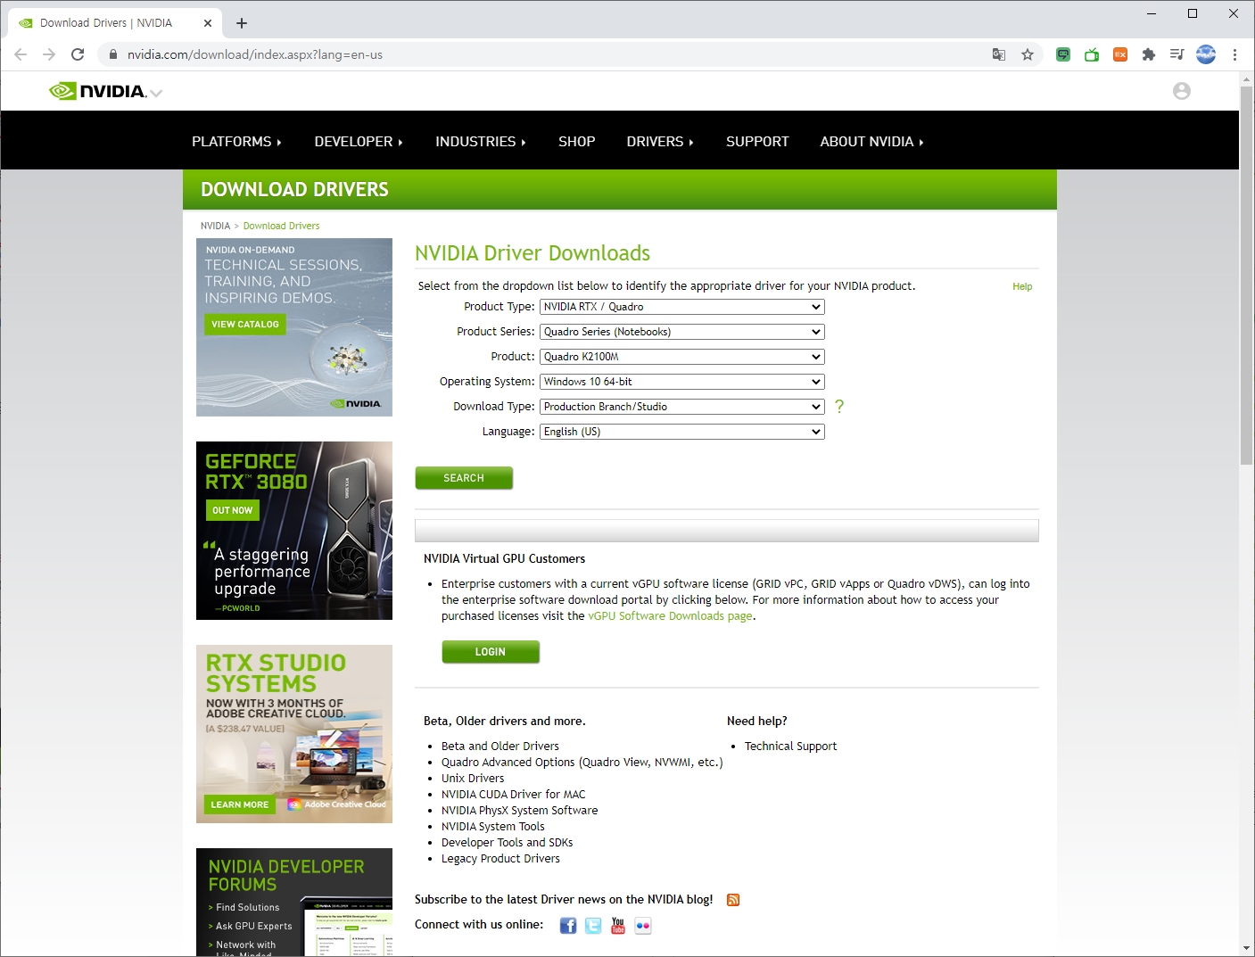Click the green monitor extension icon
Viewport: 1255px width, 957px height.
tap(1063, 54)
